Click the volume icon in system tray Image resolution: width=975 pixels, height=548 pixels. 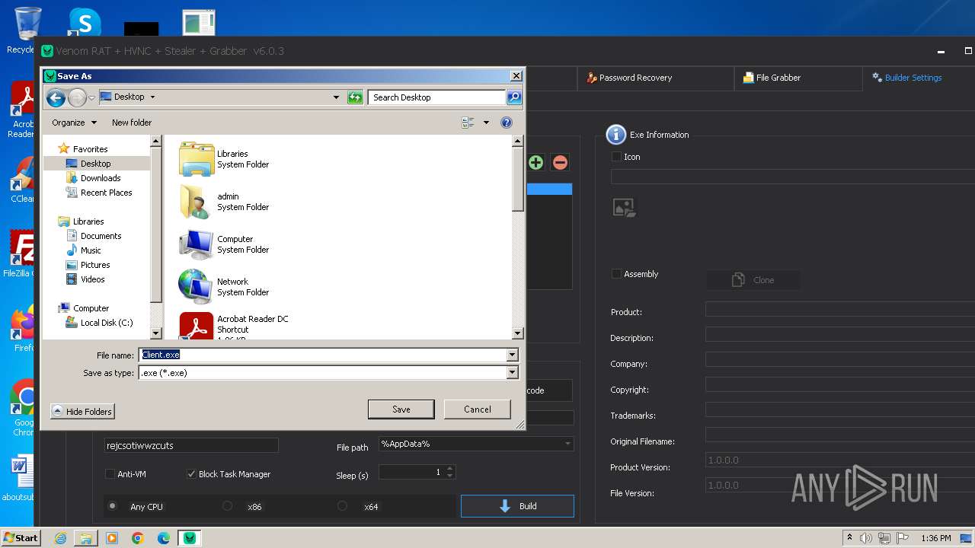pyautogui.click(x=866, y=538)
